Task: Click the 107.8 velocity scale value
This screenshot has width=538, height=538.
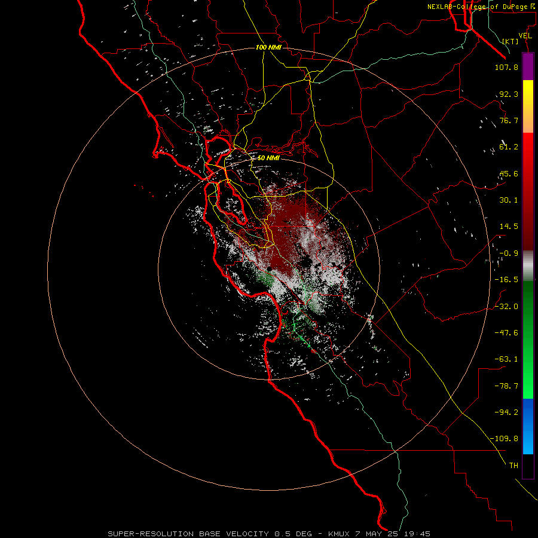Action: click(506, 67)
